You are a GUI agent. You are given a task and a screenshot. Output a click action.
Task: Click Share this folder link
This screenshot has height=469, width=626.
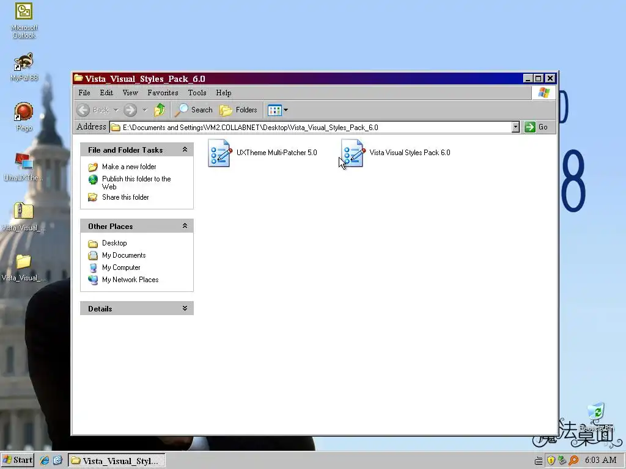coord(125,197)
